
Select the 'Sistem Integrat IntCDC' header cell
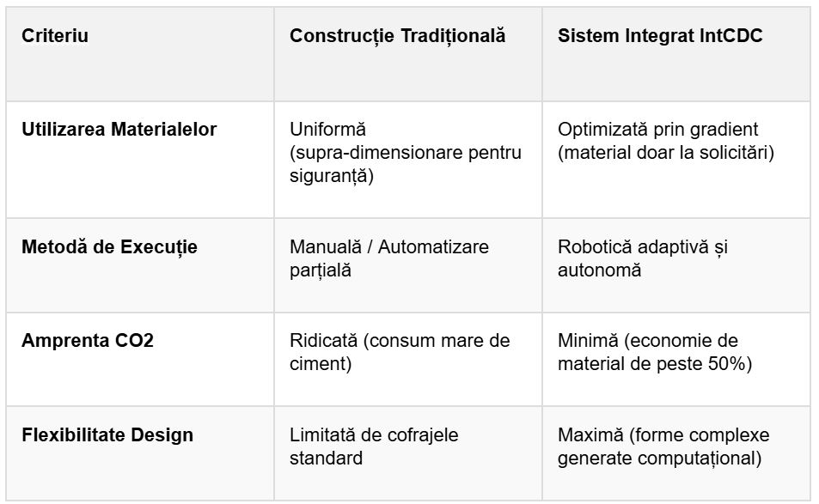(x=660, y=36)
